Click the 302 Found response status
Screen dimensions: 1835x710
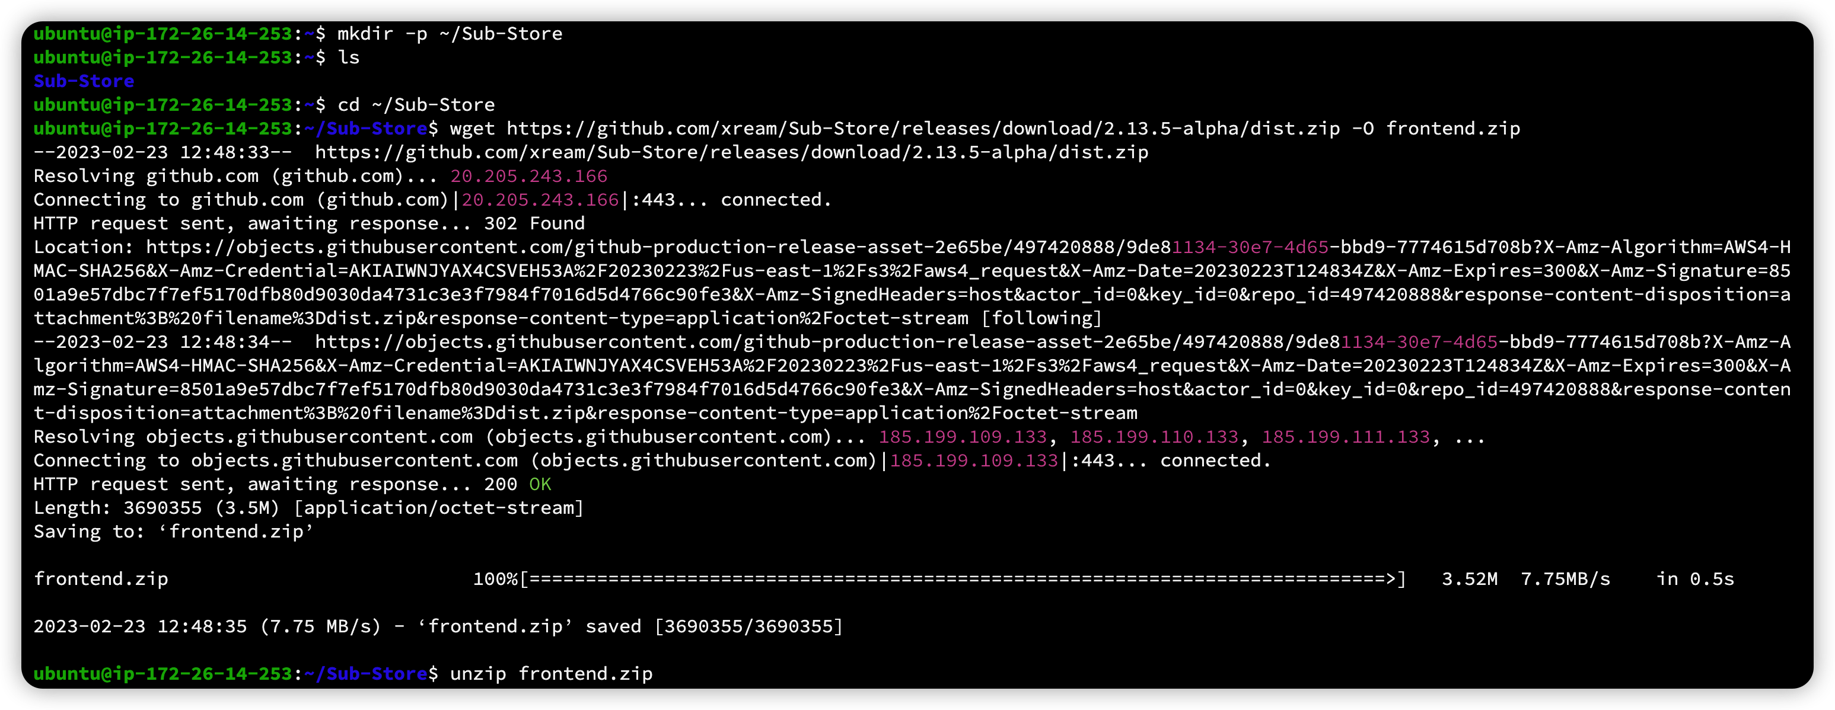[x=534, y=223]
